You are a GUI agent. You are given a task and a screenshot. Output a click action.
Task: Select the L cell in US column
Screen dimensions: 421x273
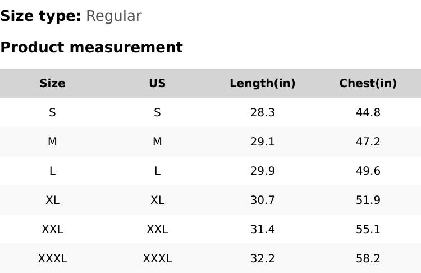[157, 171]
